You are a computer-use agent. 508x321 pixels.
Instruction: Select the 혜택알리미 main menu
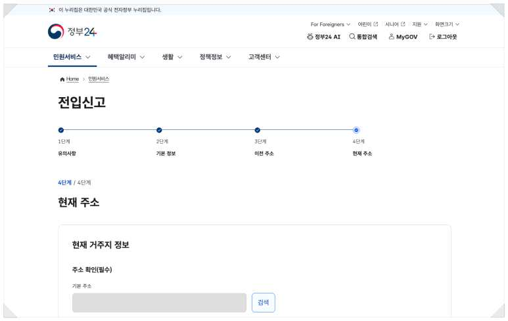pyautogui.click(x=122, y=57)
